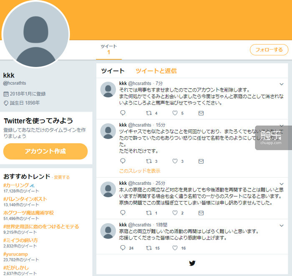Click the 誕生日 1898年 birthday text
Viewport: 292px width, 276px height.
point(25,103)
